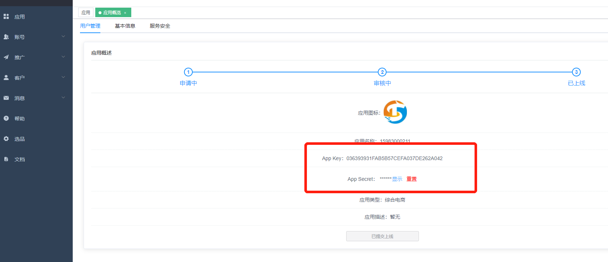Click 重置 to reset App Secret
Viewport: 608px width, 262px height.
[x=412, y=179]
